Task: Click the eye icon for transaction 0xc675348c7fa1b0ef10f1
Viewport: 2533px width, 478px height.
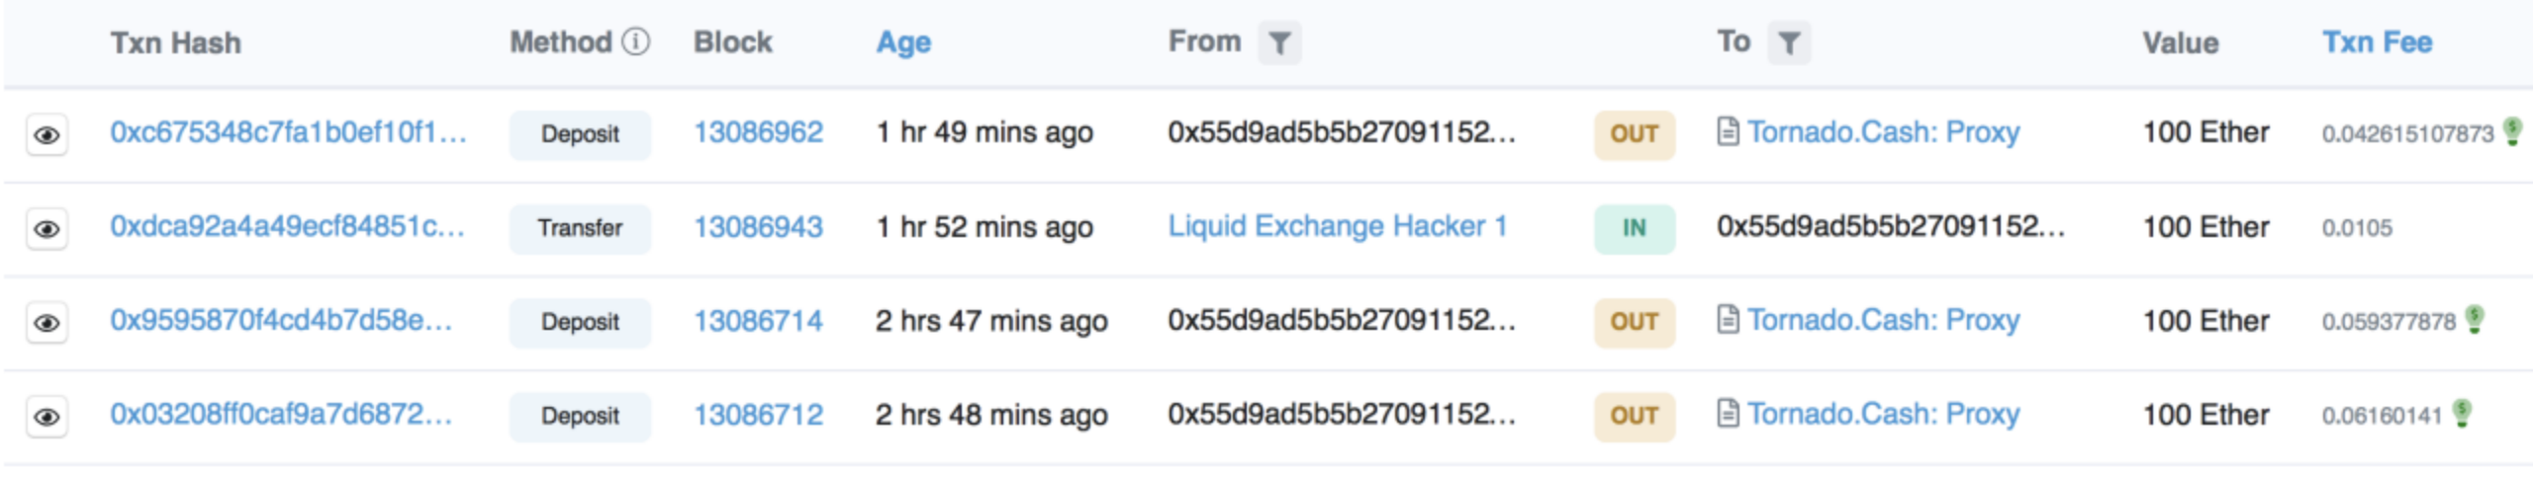Action: 47,134
